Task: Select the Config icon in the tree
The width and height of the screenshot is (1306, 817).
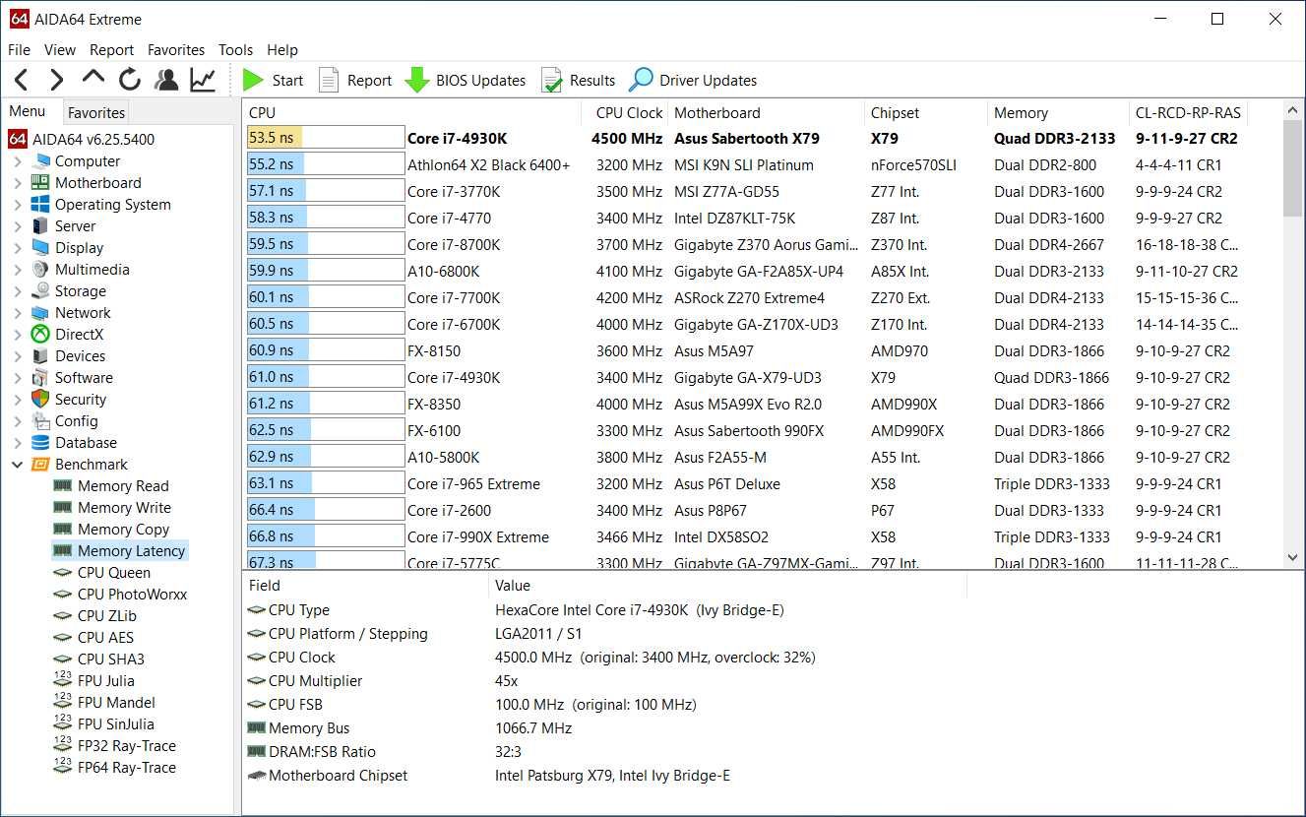Action: click(40, 421)
